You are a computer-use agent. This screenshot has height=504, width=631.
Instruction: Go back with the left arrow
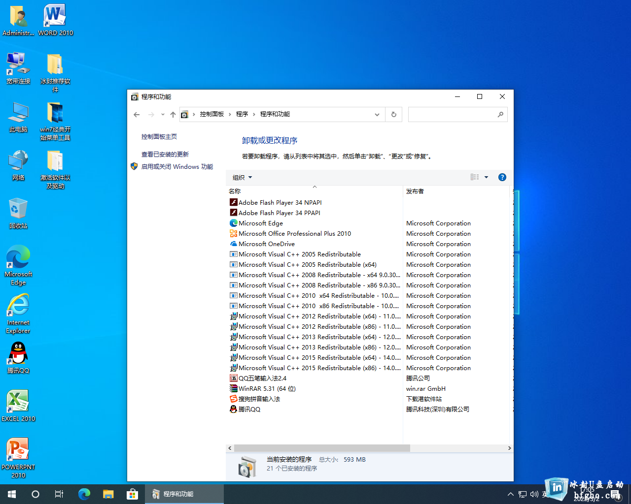tap(137, 114)
